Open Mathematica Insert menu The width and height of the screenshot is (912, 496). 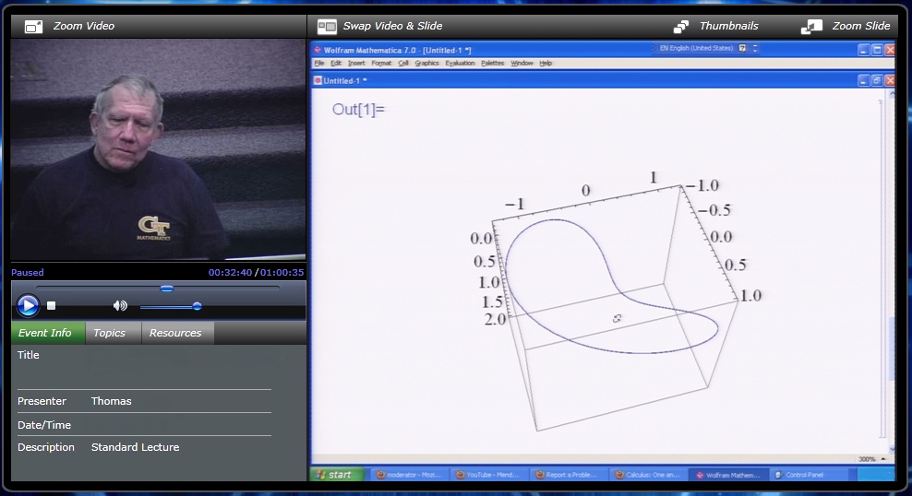point(356,63)
